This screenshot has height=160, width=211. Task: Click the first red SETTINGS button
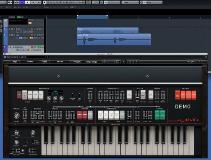[x=178, y=95]
